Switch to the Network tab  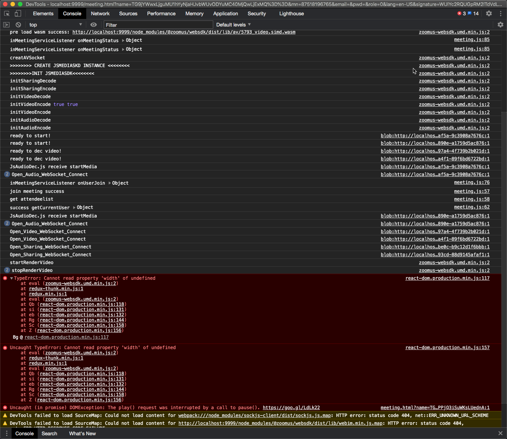tap(100, 13)
